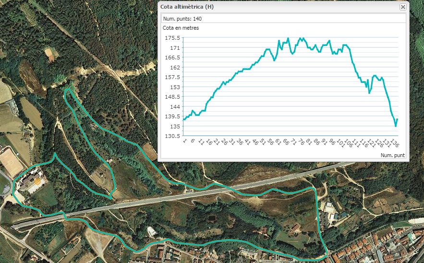Click the profile line's starting point
This screenshot has width=424, height=263.
click(x=184, y=119)
